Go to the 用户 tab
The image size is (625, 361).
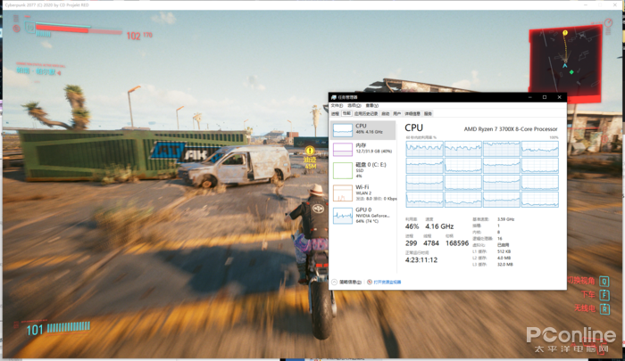[x=397, y=114]
